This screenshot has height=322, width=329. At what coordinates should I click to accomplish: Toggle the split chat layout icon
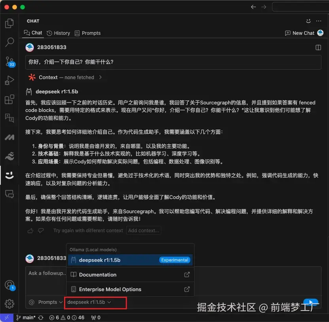318,47
